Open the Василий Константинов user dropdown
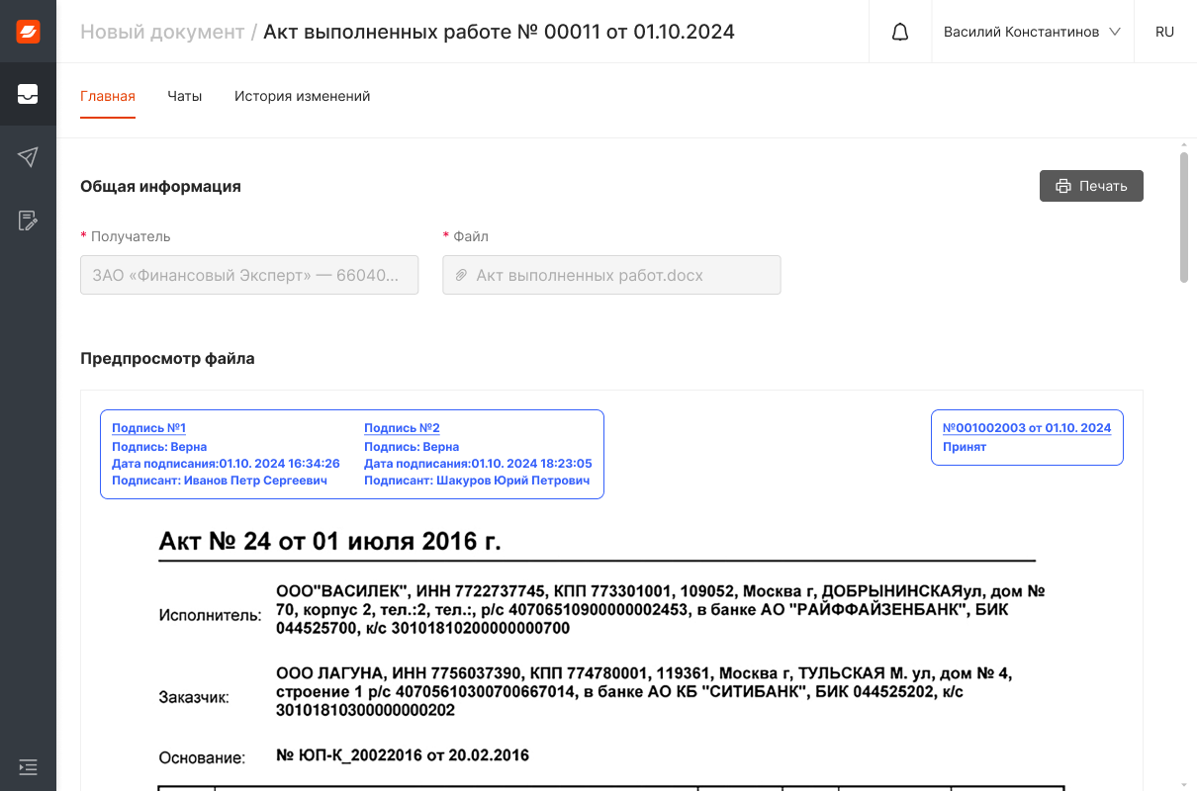 tap(1032, 32)
